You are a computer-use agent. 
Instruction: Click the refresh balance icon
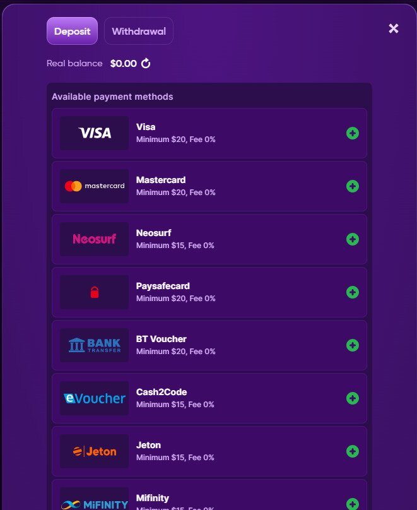pos(146,63)
